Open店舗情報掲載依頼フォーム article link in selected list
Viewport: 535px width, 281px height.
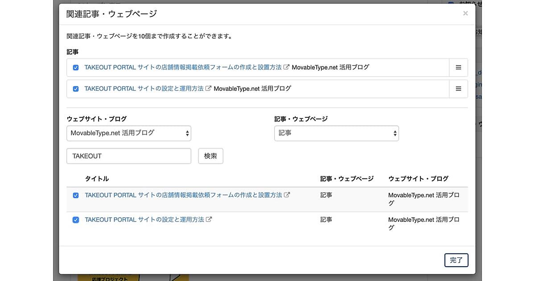point(183,67)
